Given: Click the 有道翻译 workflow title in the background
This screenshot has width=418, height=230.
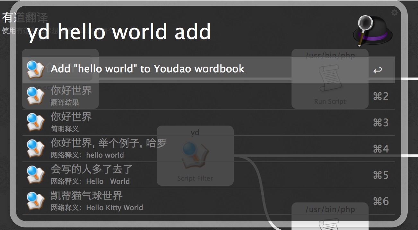Looking at the screenshot, I should tap(25, 18).
